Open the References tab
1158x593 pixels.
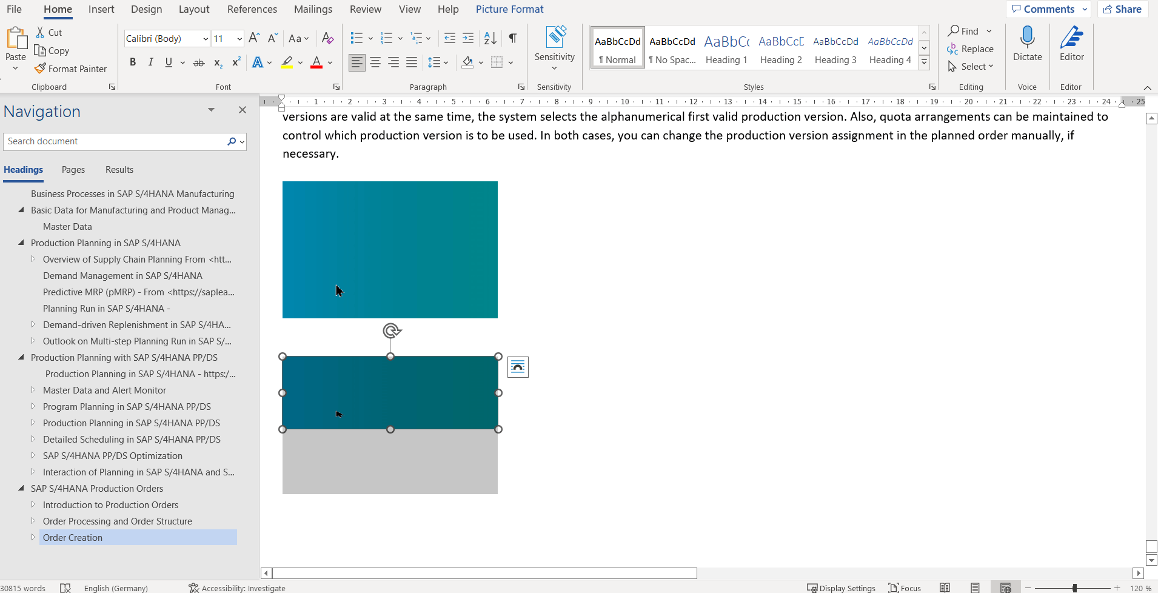coord(252,9)
